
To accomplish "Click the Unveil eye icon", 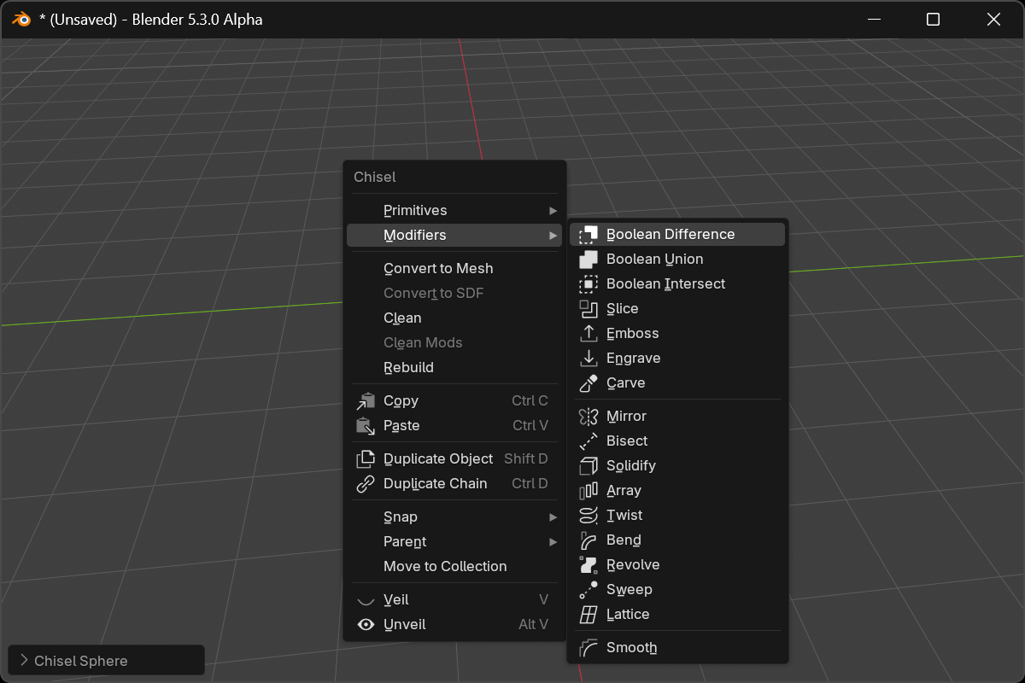I will (x=366, y=625).
